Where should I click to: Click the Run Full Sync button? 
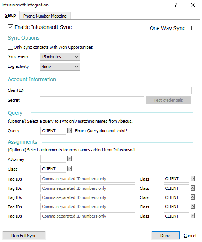pos(24,236)
